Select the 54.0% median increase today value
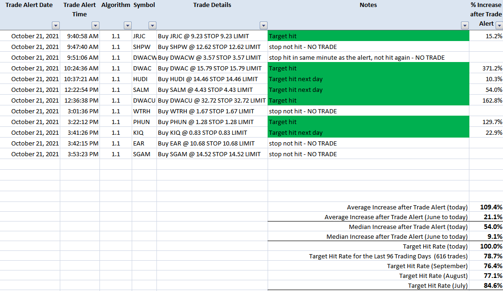This screenshot has width=503, height=291. click(x=486, y=227)
